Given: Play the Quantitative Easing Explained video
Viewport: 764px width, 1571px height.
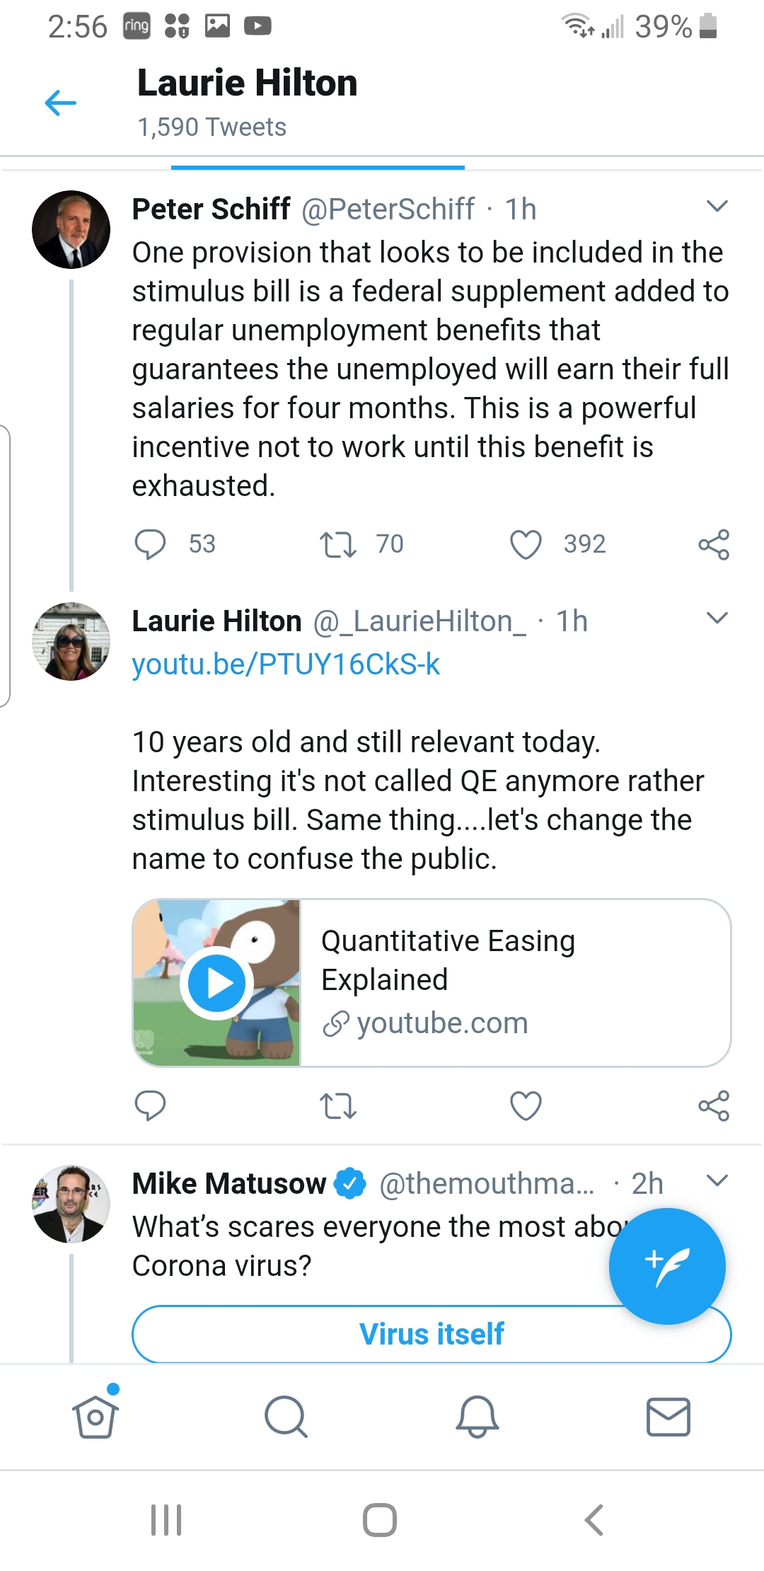Looking at the screenshot, I should [216, 983].
